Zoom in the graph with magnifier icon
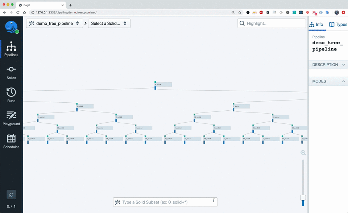This screenshot has width=348, height=213. [x=303, y=153]
